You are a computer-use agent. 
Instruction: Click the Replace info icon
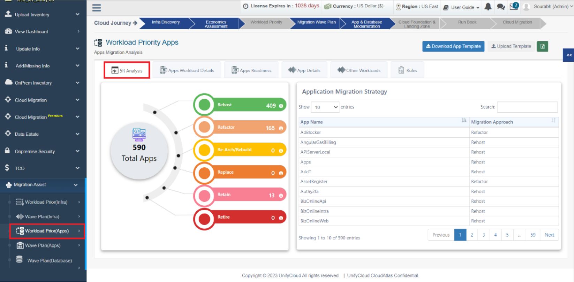click(x=281, y=173)
